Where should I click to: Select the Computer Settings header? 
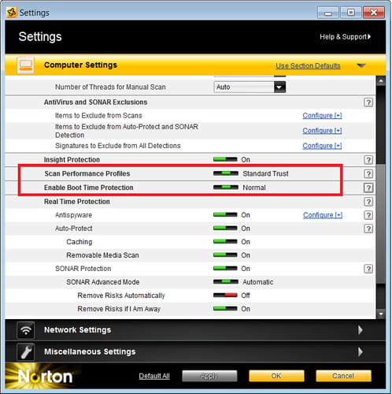pyautogui.click(x=195, y=65)
